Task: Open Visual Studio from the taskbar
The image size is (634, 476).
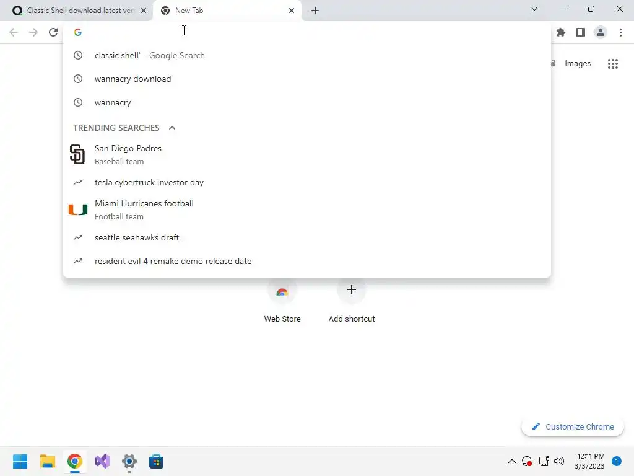Action: pos(102,461)
